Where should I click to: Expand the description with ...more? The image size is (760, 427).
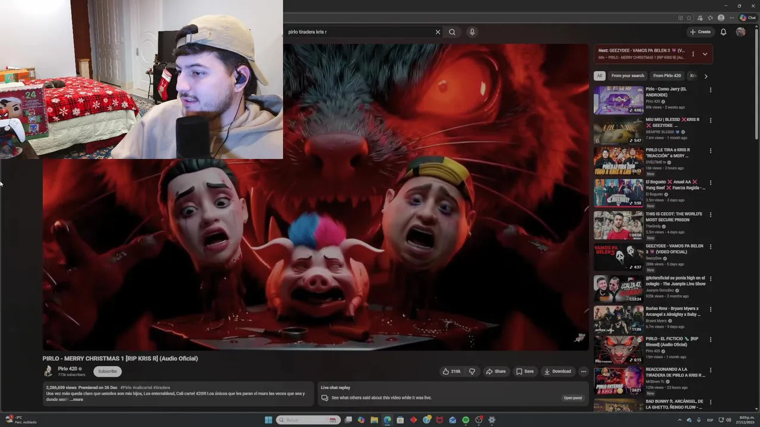pyautogui.click(x=77, y=400)
